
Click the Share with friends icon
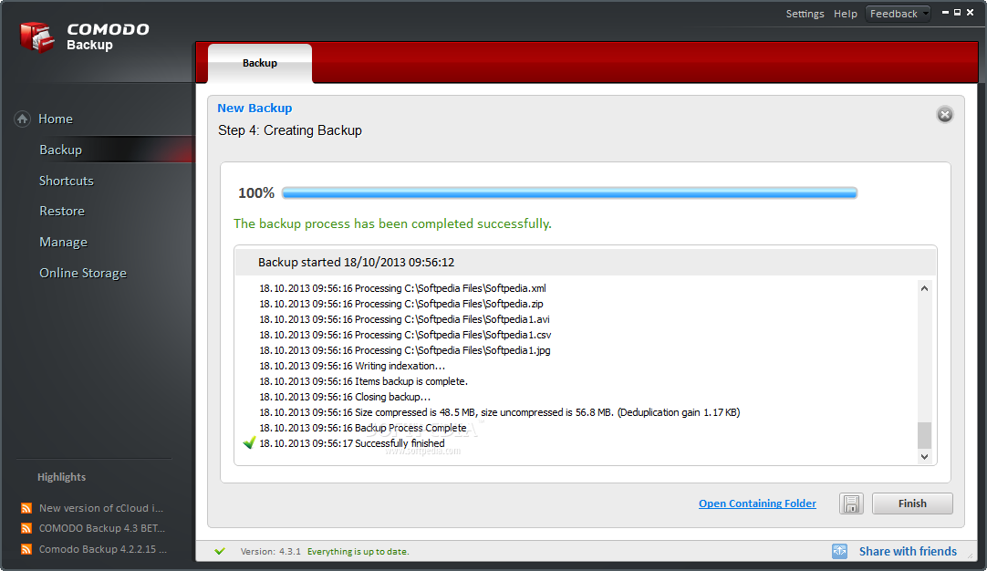(x=840, y=551)
